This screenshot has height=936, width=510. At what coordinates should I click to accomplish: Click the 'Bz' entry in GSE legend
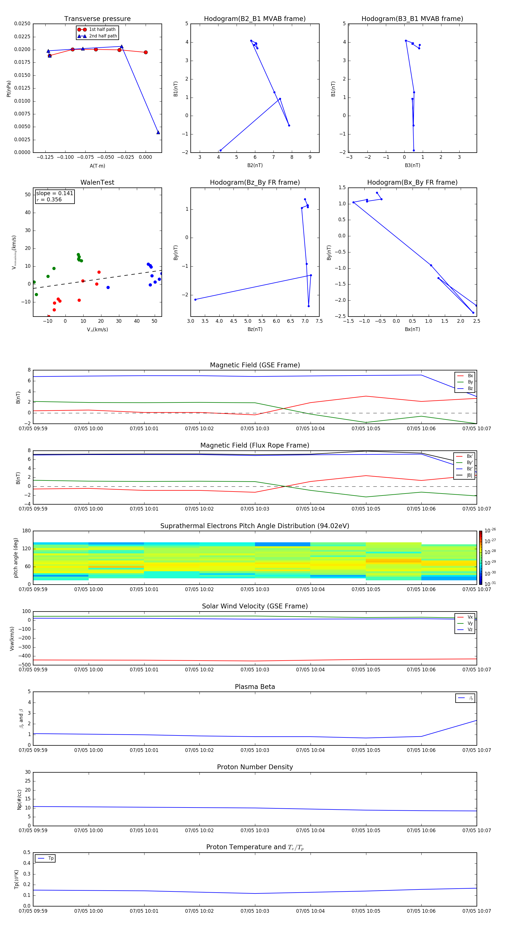coord(465,388)
